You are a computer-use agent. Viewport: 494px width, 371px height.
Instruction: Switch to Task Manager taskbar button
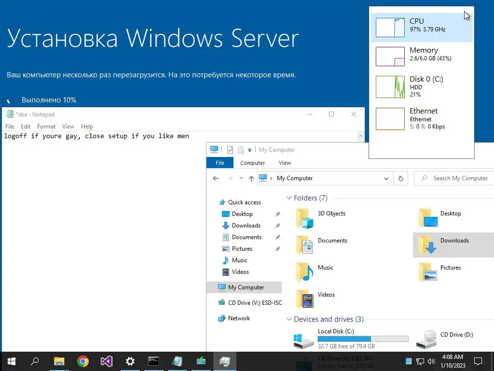224,361
